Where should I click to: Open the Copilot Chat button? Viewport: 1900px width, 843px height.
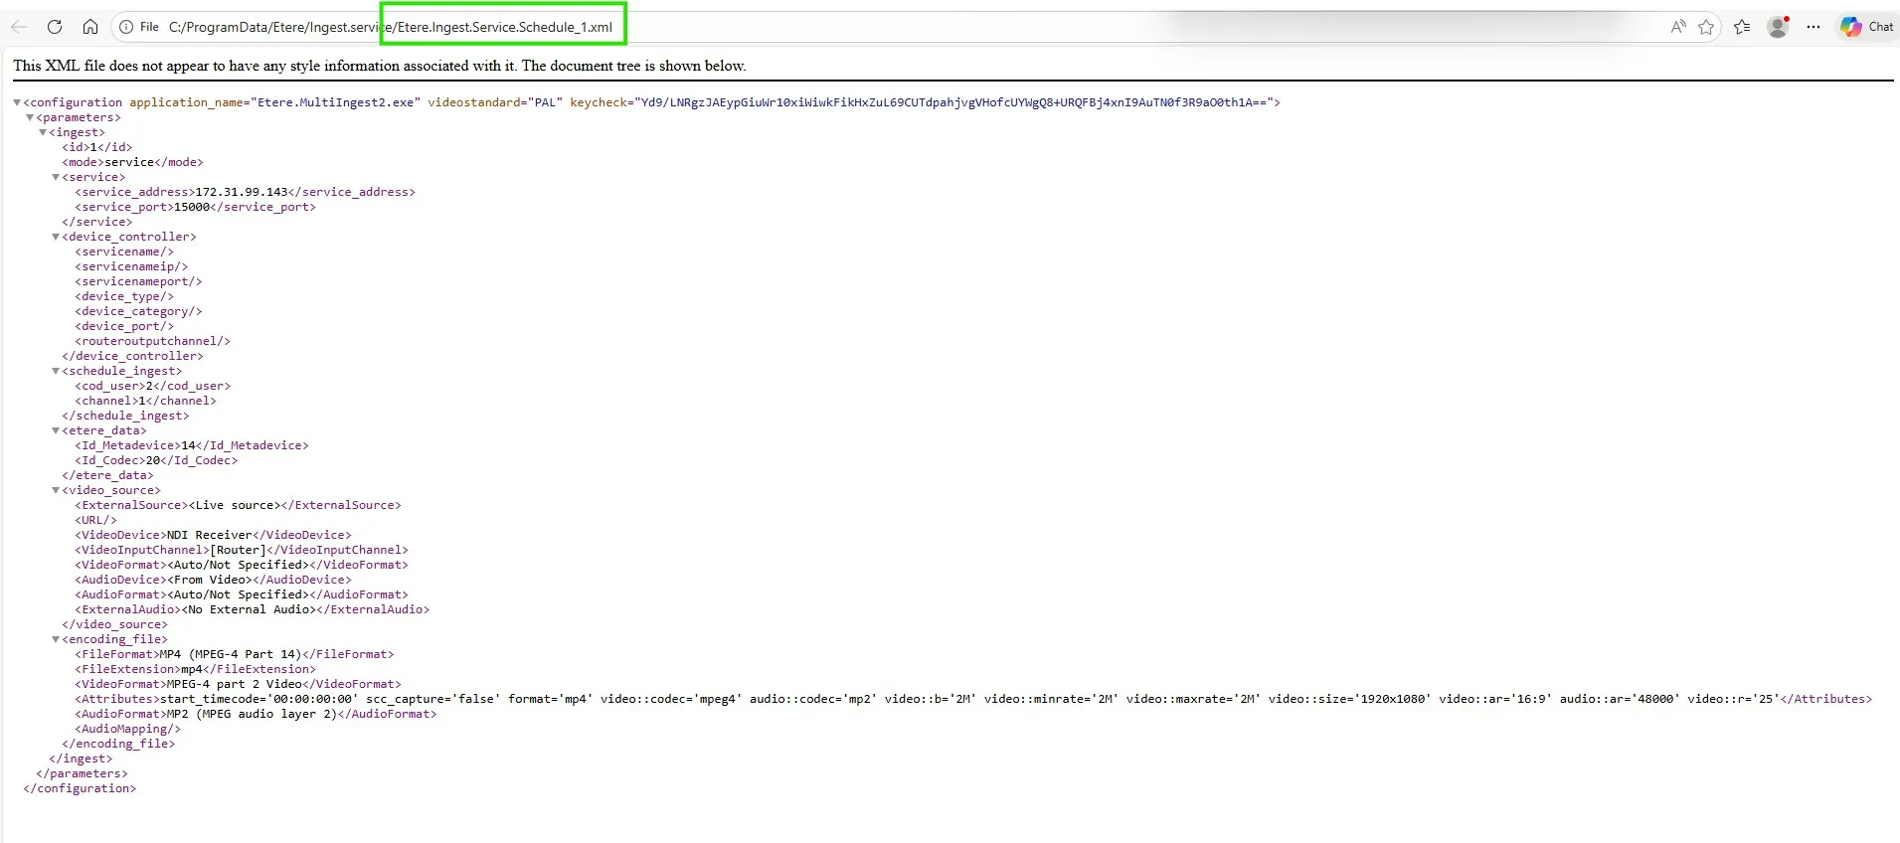pos(1866,27)
